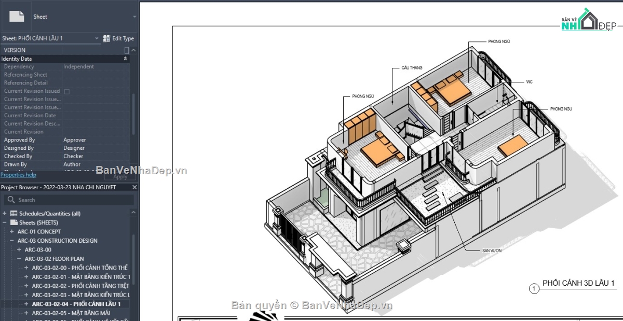Viewport: 623px width, 321px height.
Task: Click the Approved By value 'Approver'
Action: (x=75, y=140)
